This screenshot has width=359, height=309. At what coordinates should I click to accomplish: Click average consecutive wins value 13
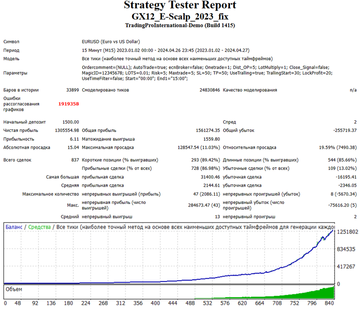(x=217, y=217)
